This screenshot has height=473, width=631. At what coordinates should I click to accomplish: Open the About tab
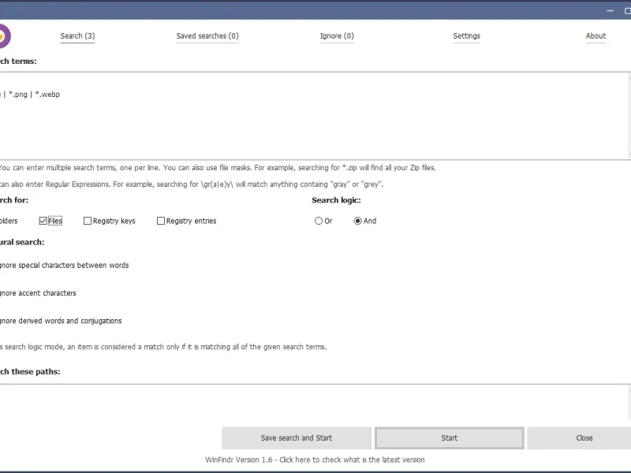pos(596,35)
